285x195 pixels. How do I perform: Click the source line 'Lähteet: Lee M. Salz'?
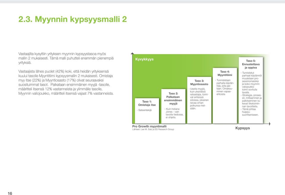(153, 129)
